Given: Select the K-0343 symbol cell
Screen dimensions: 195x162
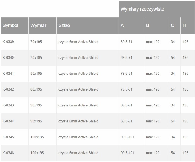Looking at the screenshot, I should coord(8,105).
